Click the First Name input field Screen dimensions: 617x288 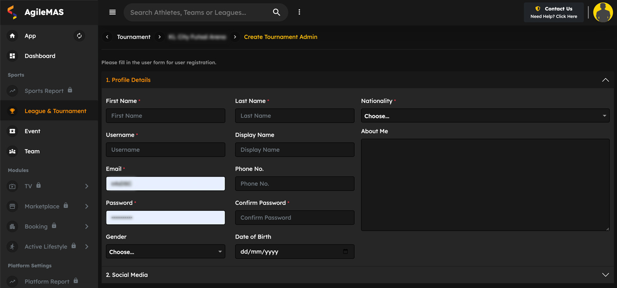(x=165, y=116)
